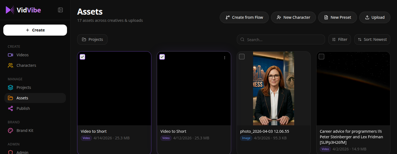Open Admin in the sidebar
Image resolution: width=397 pixels, height=154 pixels.
point(35,152)
